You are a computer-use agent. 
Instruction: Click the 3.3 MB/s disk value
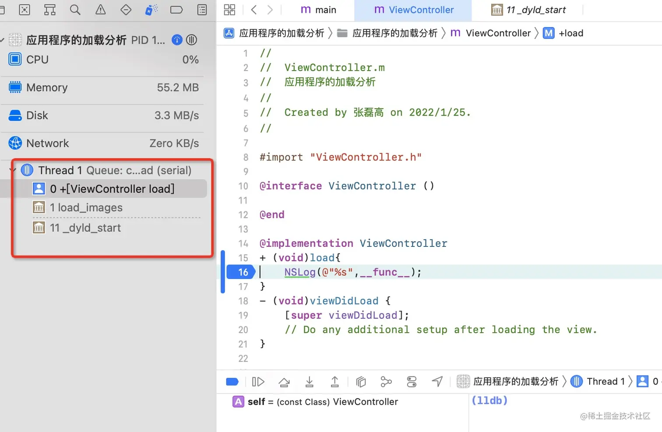click(176, 116)
